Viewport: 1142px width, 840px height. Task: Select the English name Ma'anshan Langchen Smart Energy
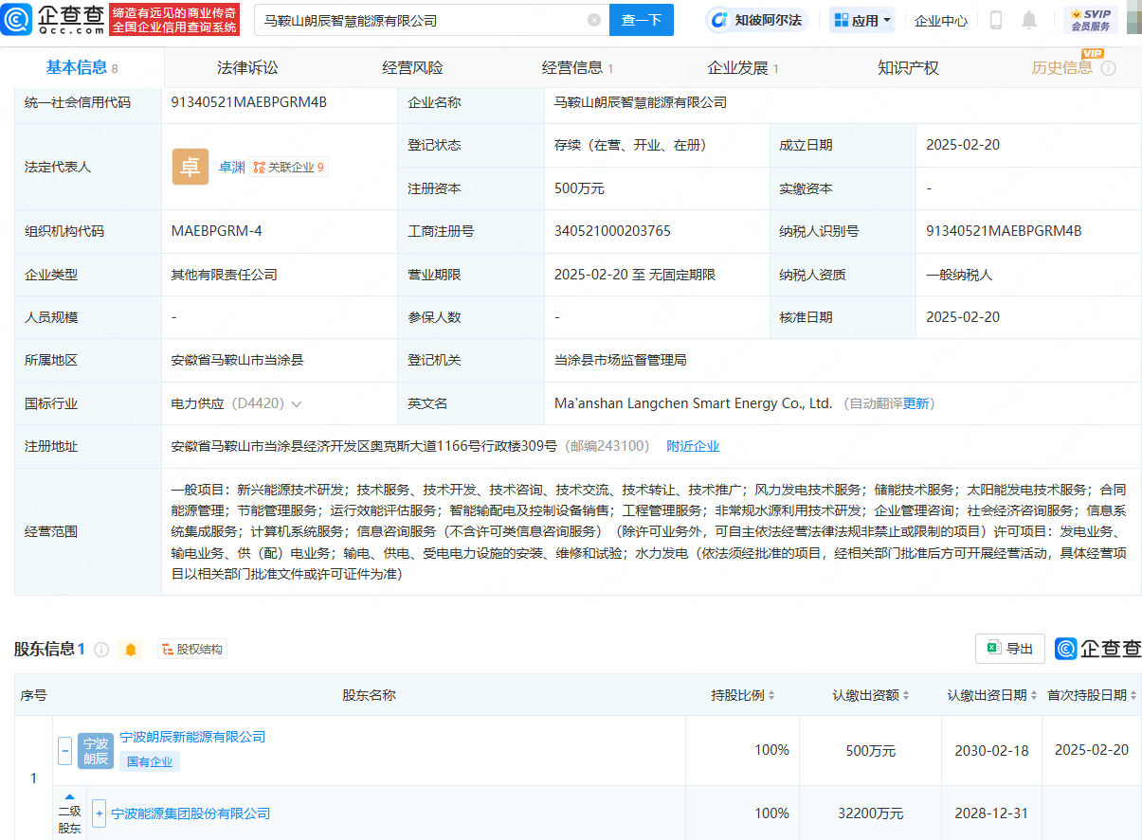click(x=693, y=403)
